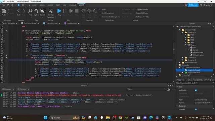Collapse the Weapon tree node
Viewport: 215px width, 121px height.
(185, 45)
